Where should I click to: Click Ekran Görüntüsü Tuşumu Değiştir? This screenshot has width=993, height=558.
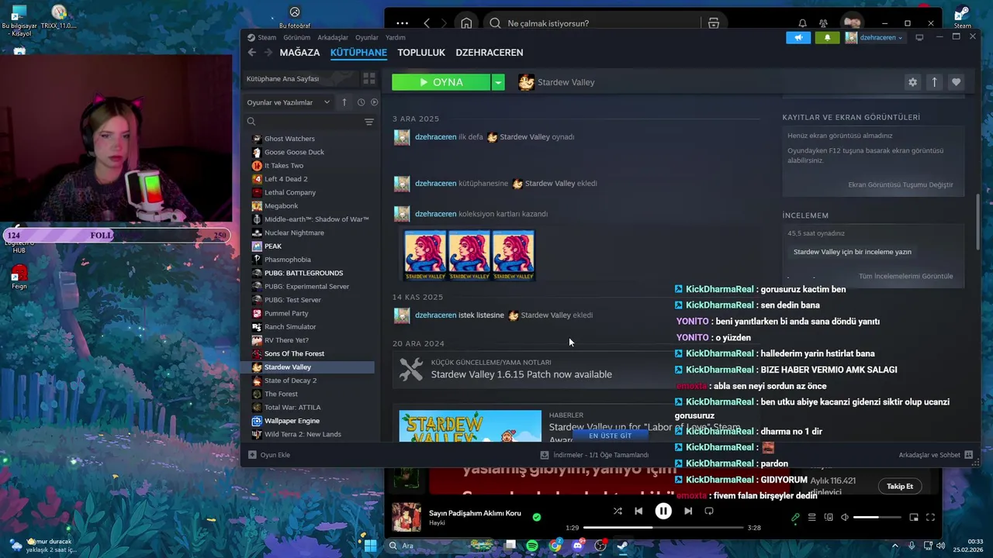(x=901, y=185)
